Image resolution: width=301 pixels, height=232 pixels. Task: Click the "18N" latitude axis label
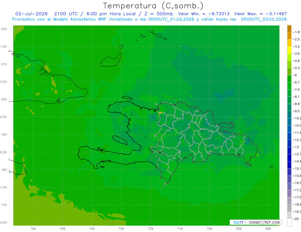(x=4, y=170)
